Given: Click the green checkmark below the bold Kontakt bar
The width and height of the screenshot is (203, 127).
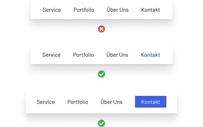Looking at the screenshot, I should [x=101, y=74].
